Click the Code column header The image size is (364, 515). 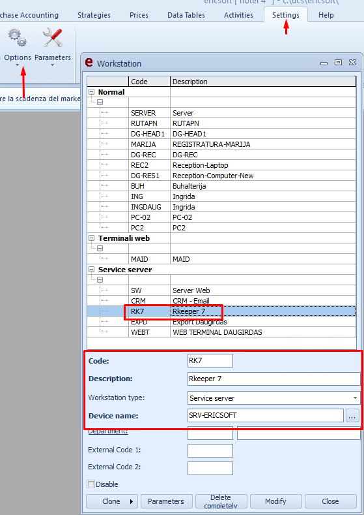pos(149,82)
